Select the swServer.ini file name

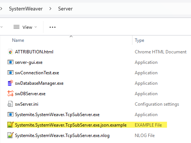[27, 104]
